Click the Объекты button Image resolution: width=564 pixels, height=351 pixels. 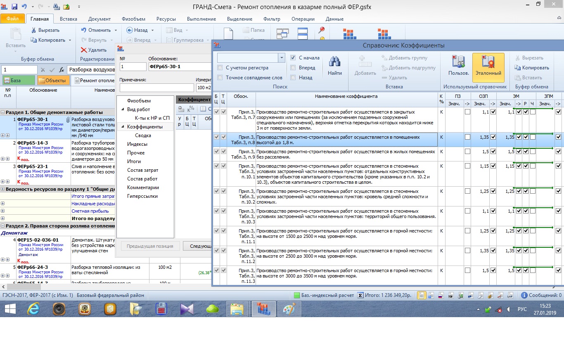[x=53, y=81]
